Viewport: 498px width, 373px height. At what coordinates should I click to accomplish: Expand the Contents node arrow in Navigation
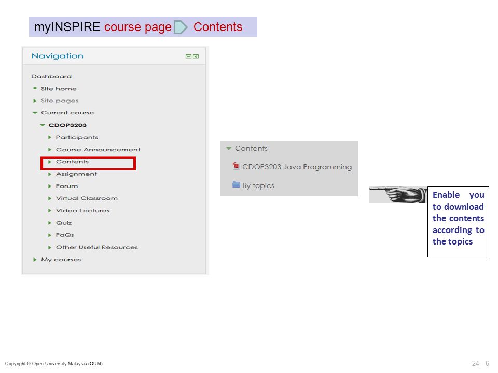pos(50,162)
